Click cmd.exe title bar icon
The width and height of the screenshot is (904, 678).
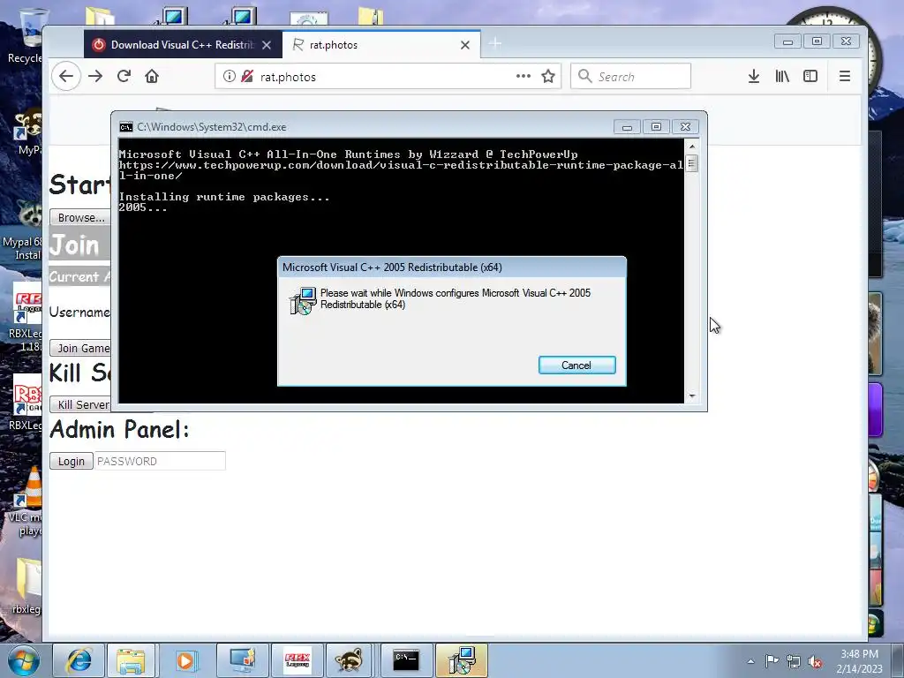click(125, 127)
